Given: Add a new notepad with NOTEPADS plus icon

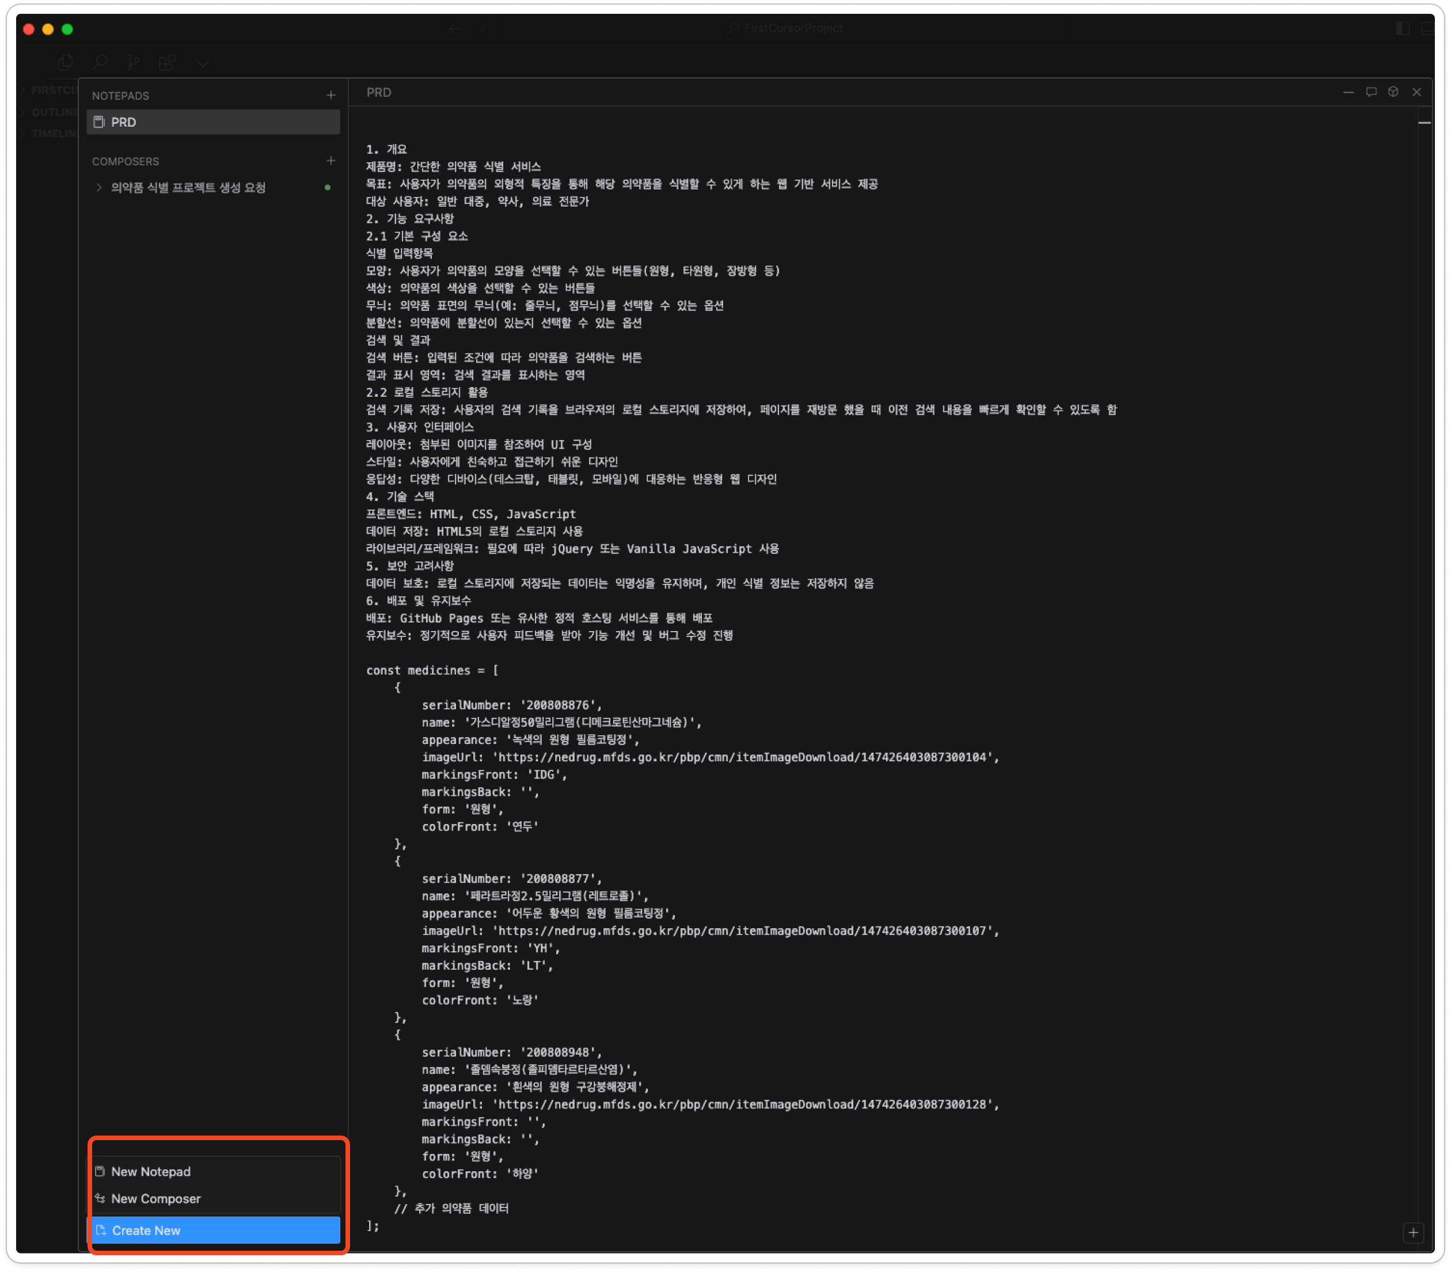Looking at the screenshot, I should click(x=331, y=95).
